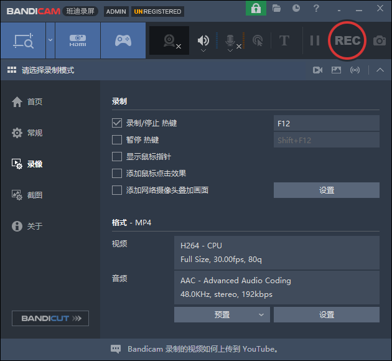Enable 添加鼠标点击效果 checkbox
The height and width of the screenshot is (361, 392).
tap(117, 173)
